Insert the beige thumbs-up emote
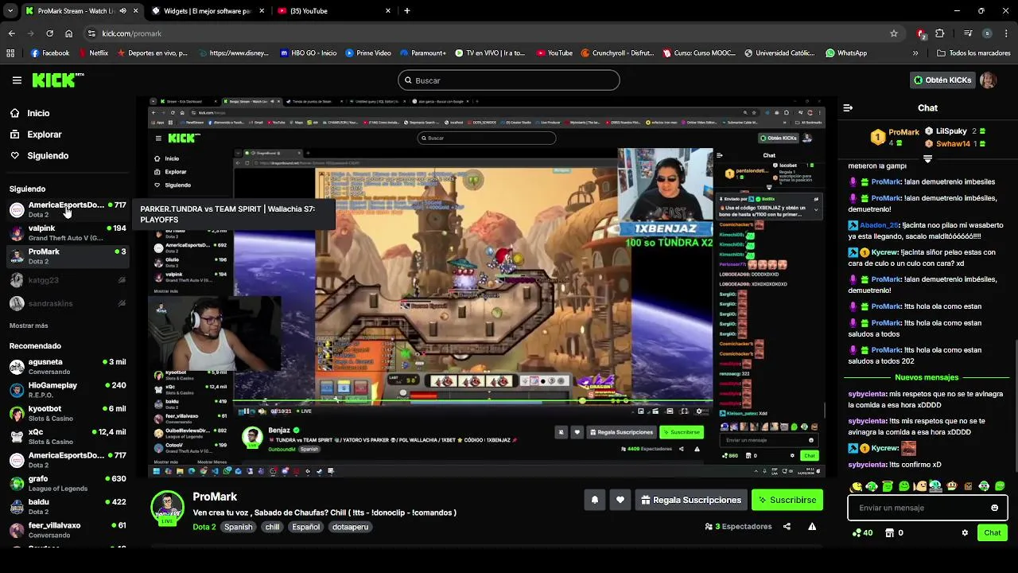 click(x=920, y=486)
